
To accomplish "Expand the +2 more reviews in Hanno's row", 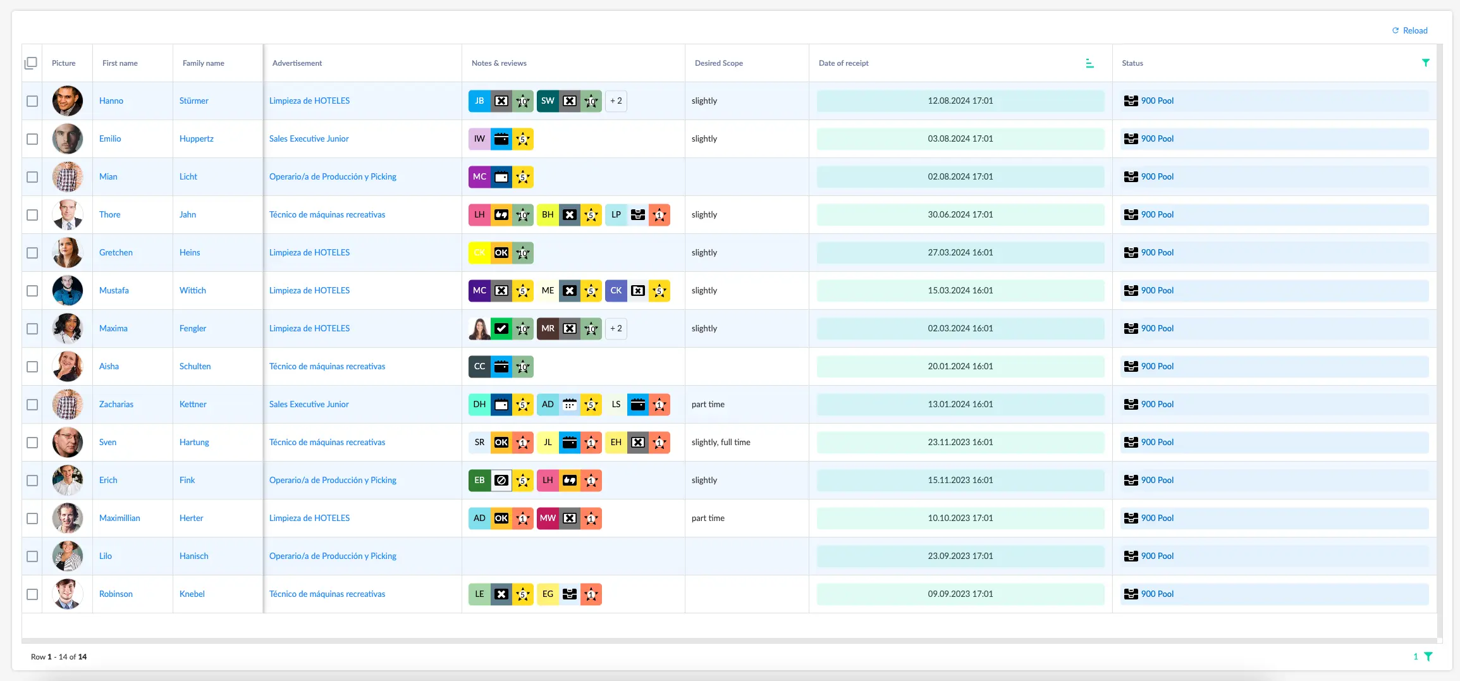I will click(616, 101).
